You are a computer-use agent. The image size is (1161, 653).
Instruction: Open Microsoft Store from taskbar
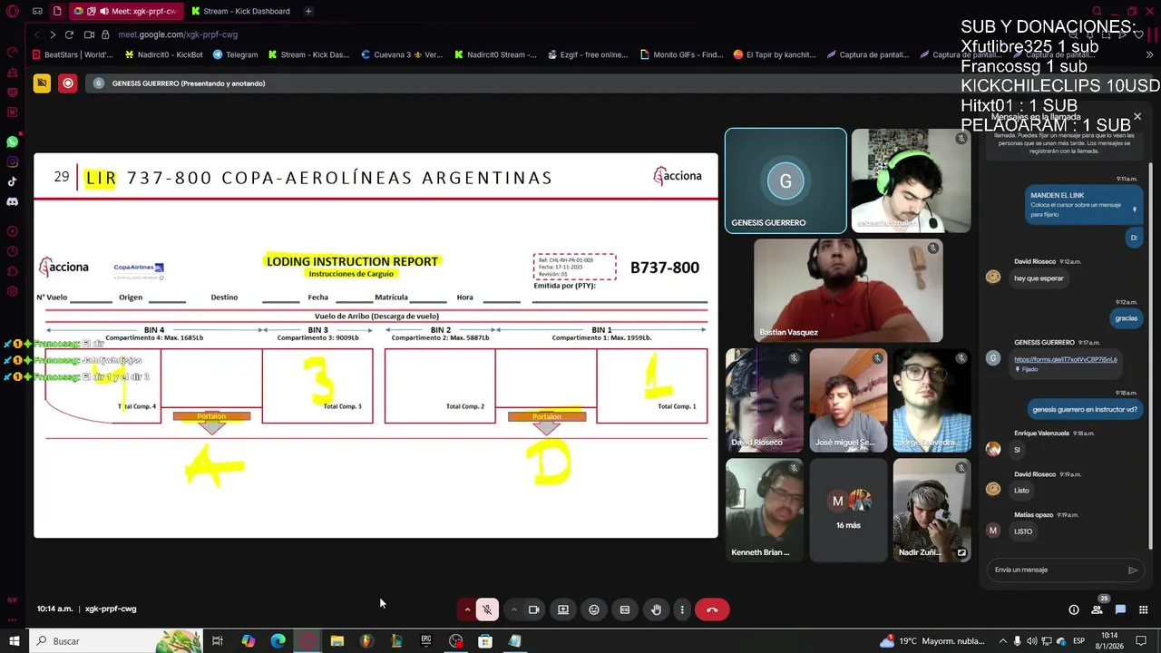pyautogui.click(x=485, y=641)
